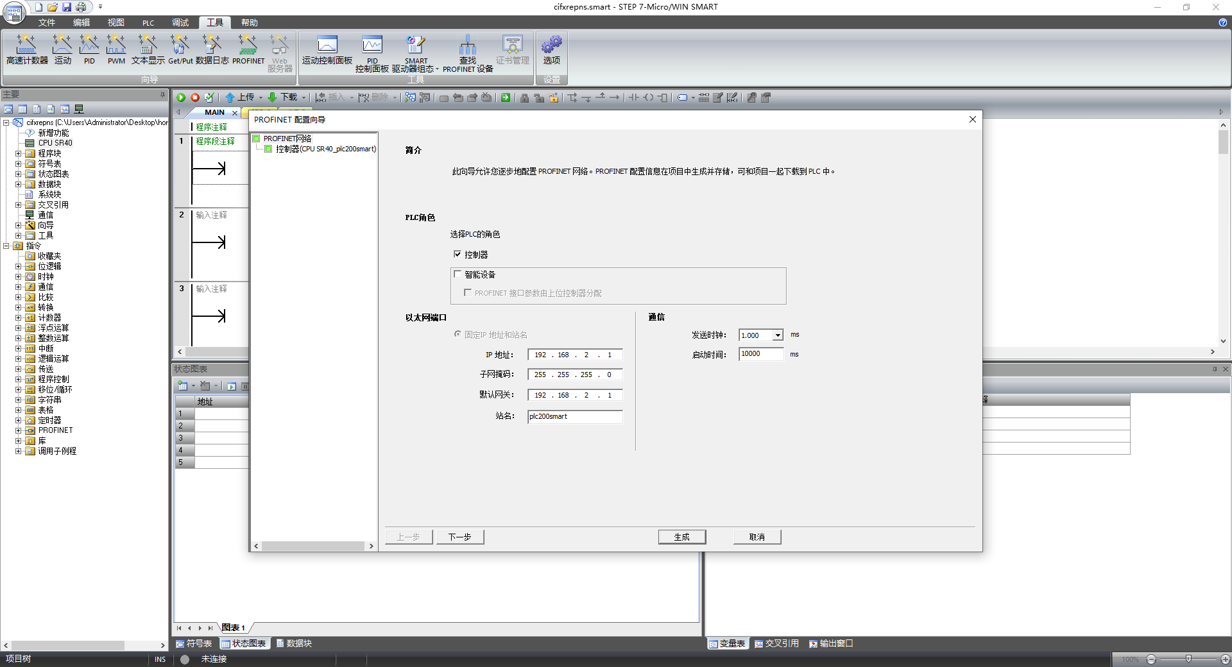Open the 发送时钟 dropdown
Image resolution: width=1232 pixels, height=667 pixels.
tap(778, 335)
